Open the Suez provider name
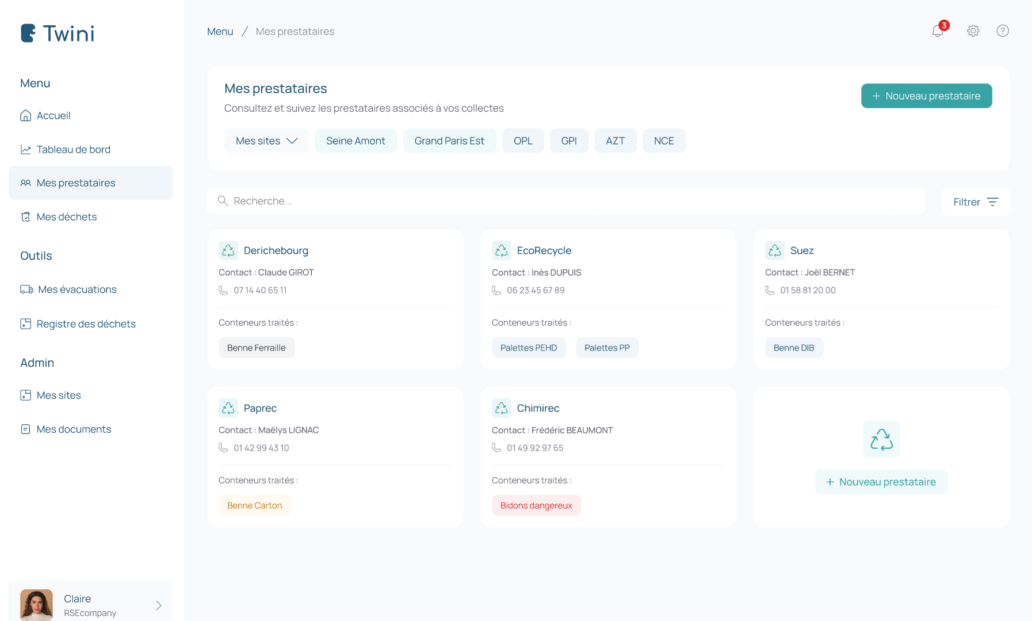1032x621 pixels. coord(802,250)
